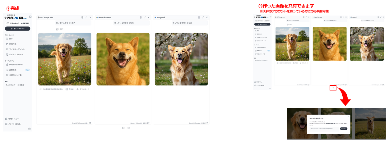Viewport: 389px width, 143px height.
Task: Click the share link icon below panels
Action: click(128, 128)
